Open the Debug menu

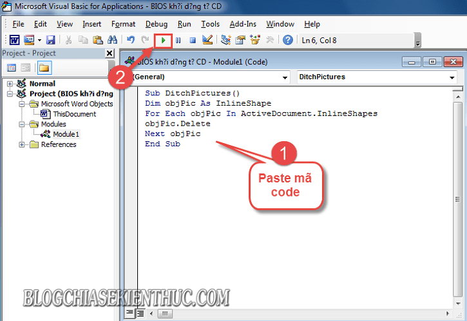coord(157,24)
